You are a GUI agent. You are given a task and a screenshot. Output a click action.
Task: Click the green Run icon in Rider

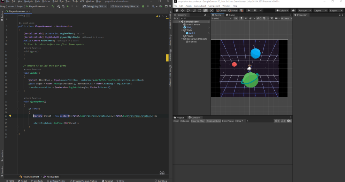68,6
